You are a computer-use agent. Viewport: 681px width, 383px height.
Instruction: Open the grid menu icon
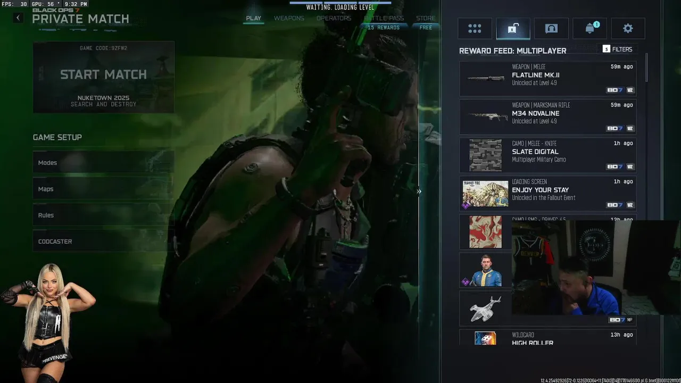(x=475, y=29)
